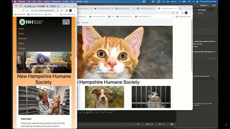This screenshot has width=230, height=129.
Task: Open the File menu
Action: coord(29,1)
